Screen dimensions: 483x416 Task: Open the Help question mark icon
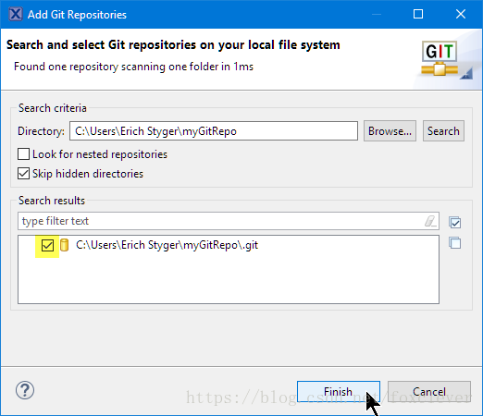pos(25,390)
